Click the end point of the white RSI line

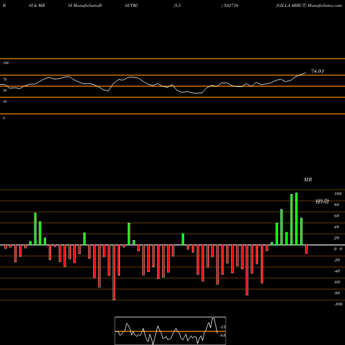coord(306,73)
